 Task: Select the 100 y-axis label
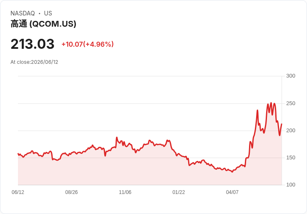pyautogui.click(x=291, y=185)
